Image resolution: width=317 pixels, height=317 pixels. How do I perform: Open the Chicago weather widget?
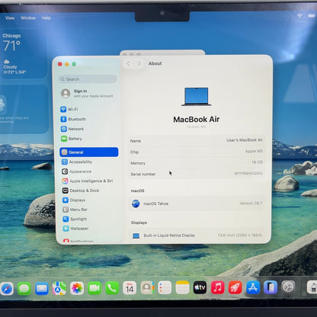(24, 53)
